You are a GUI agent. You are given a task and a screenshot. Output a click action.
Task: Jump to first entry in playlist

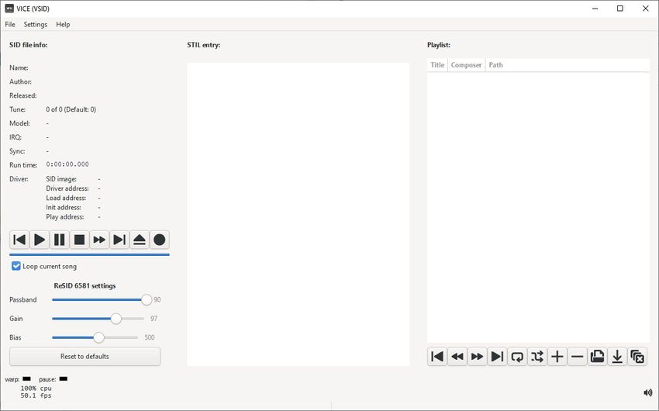tap(437, 357)
